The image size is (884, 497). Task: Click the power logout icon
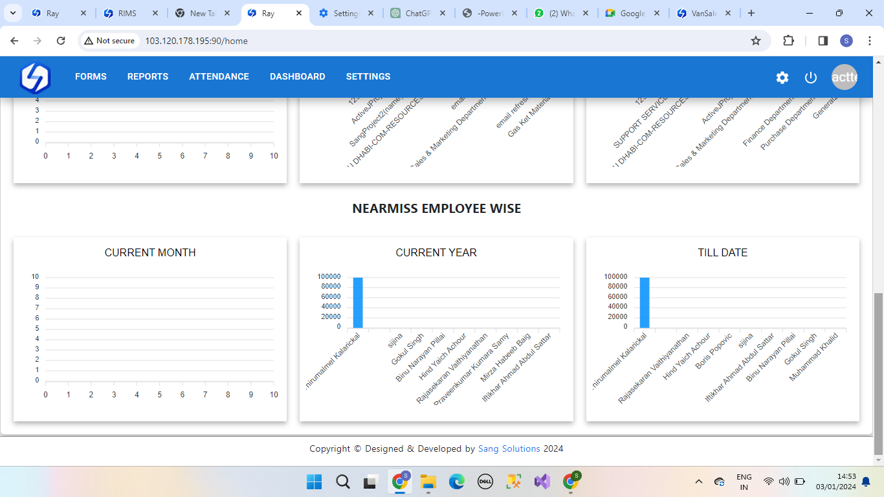click(x=811, y=78)
